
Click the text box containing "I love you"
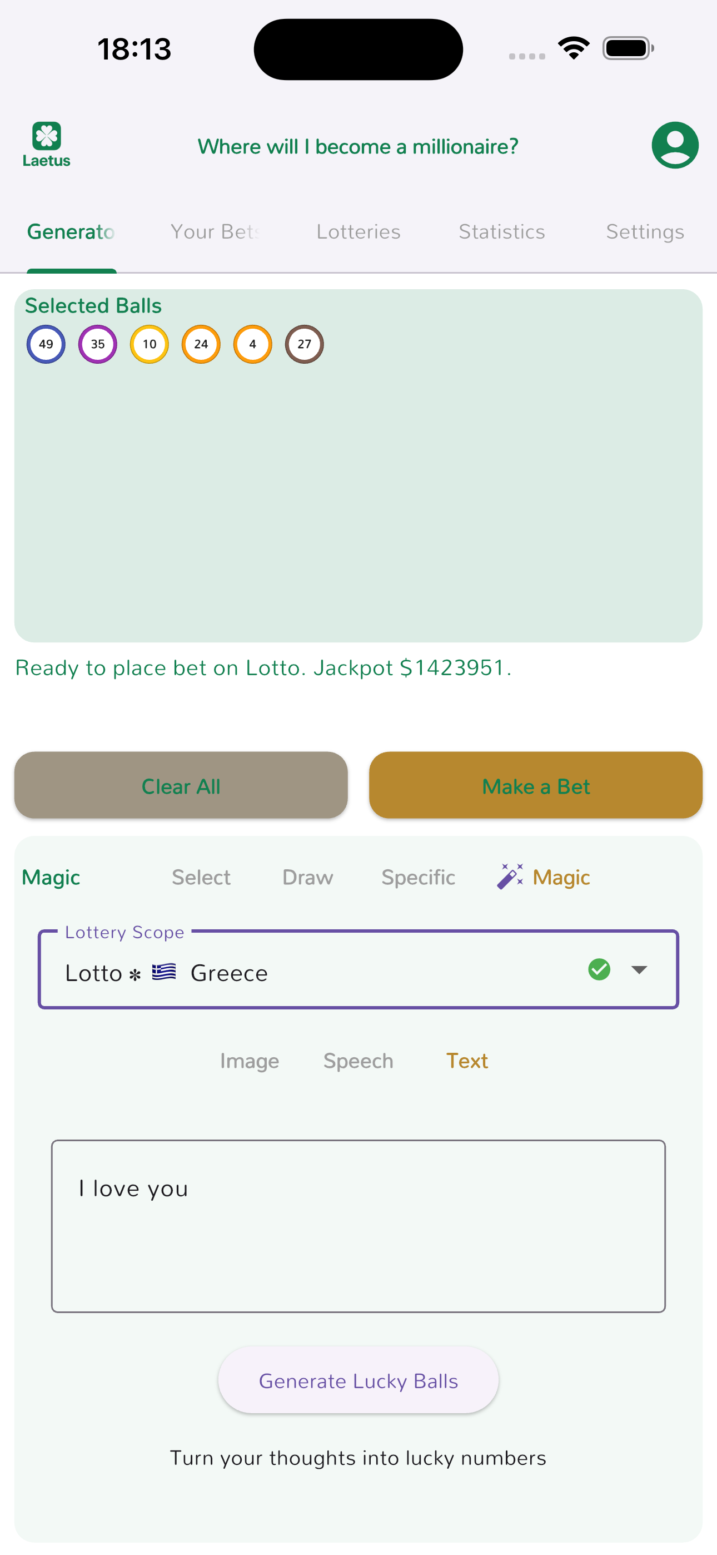point(358,1225)
